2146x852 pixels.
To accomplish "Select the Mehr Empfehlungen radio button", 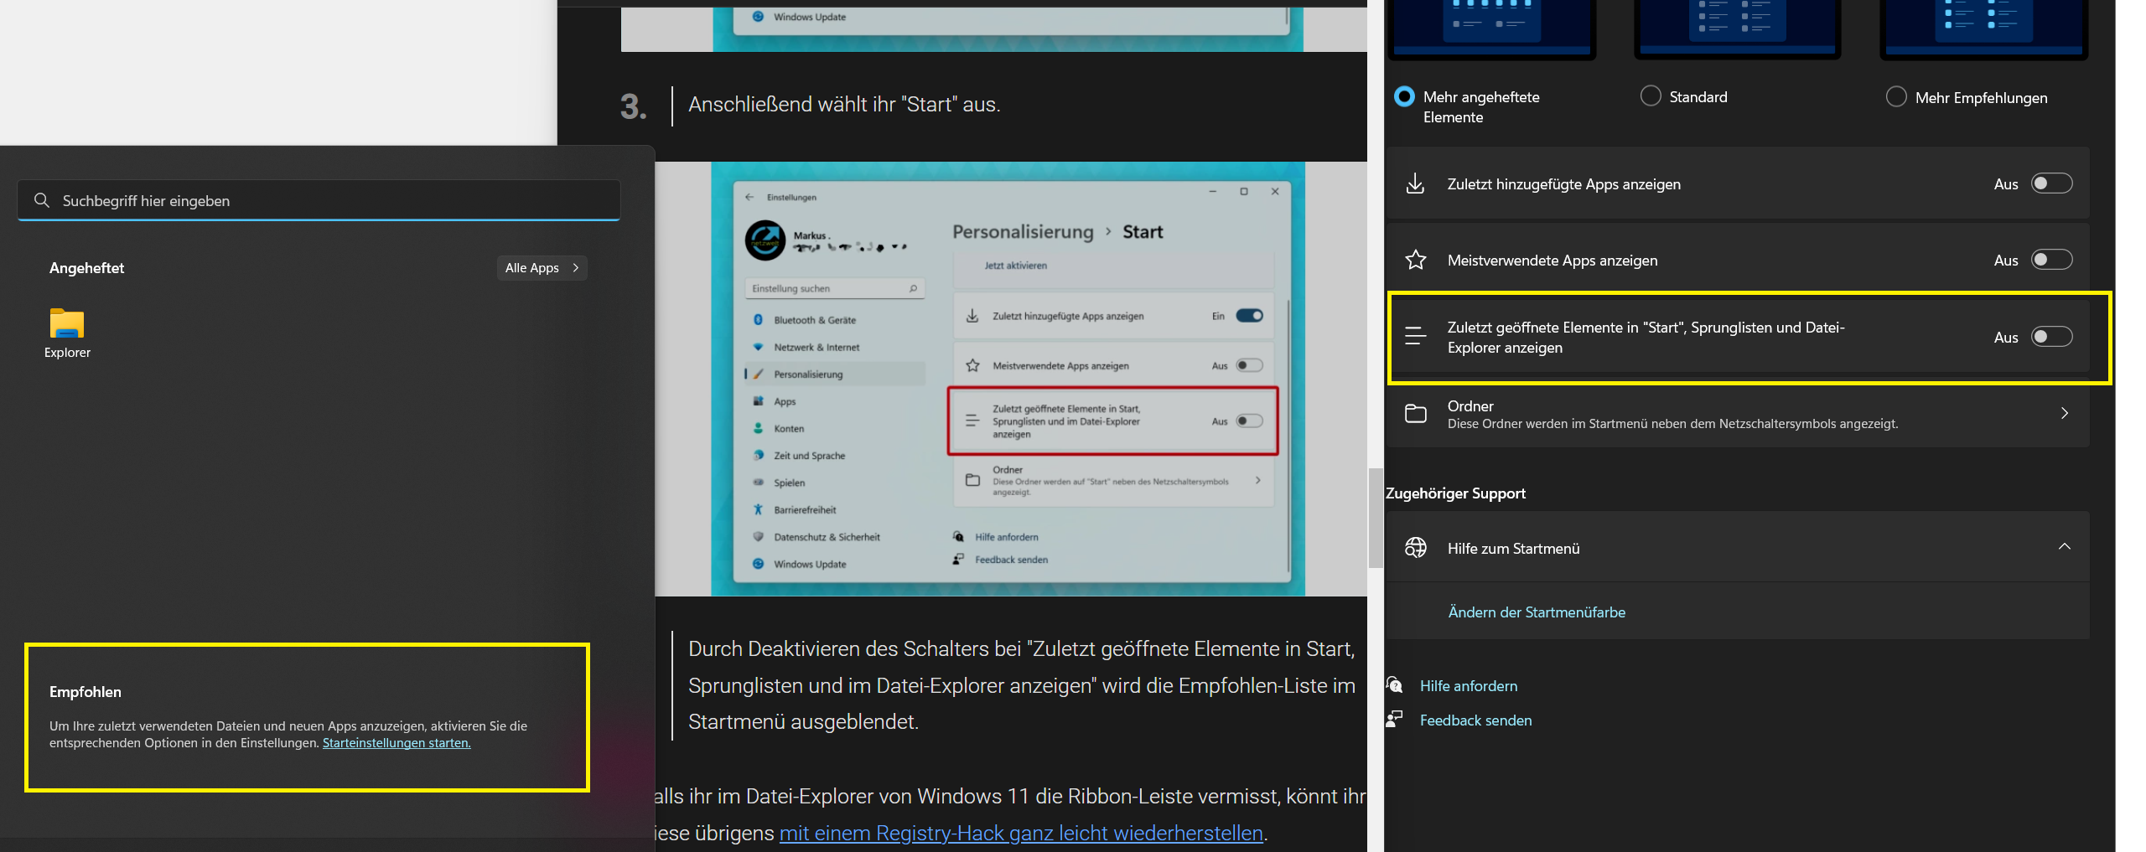I will [x=1896, y=97].
